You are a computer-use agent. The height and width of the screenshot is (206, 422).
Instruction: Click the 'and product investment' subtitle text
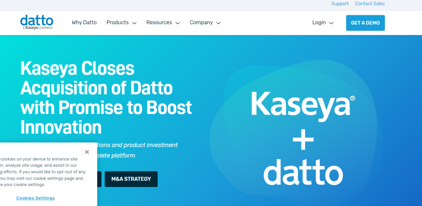click(145, 145)
